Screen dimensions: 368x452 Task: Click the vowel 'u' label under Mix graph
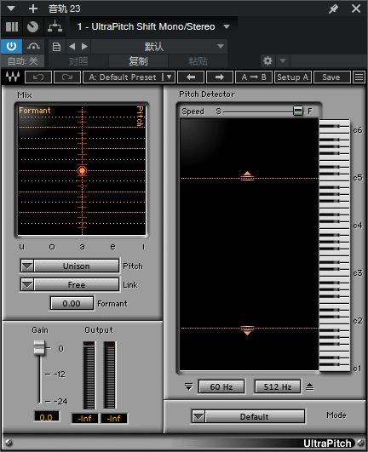pos(21,247)
